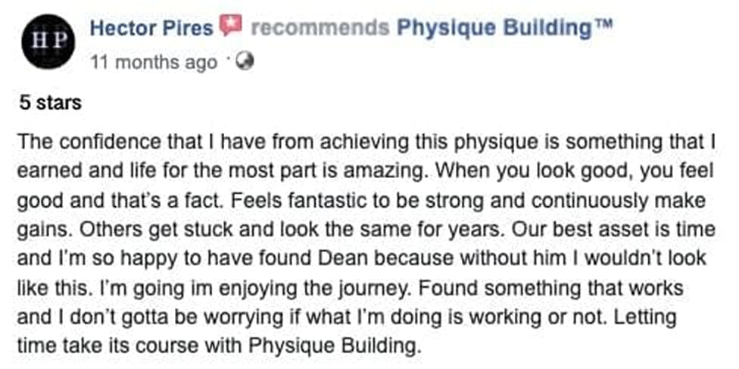The height and width of the screenshot is (369, 739).
Task: Open the HP profile avatar
Action: click(x=48, y=41)
